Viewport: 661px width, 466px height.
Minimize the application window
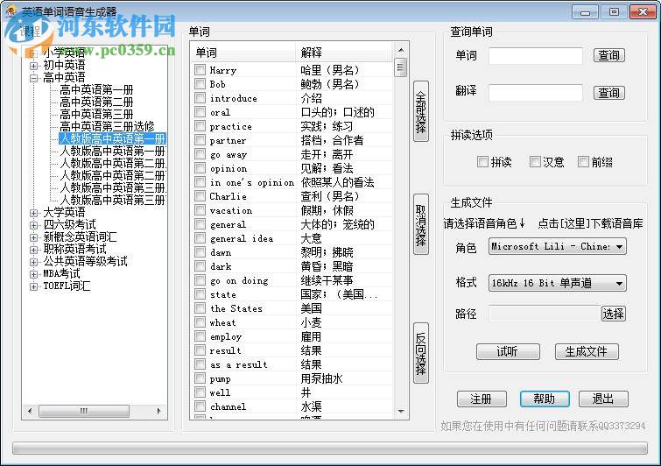click(585, 11)
